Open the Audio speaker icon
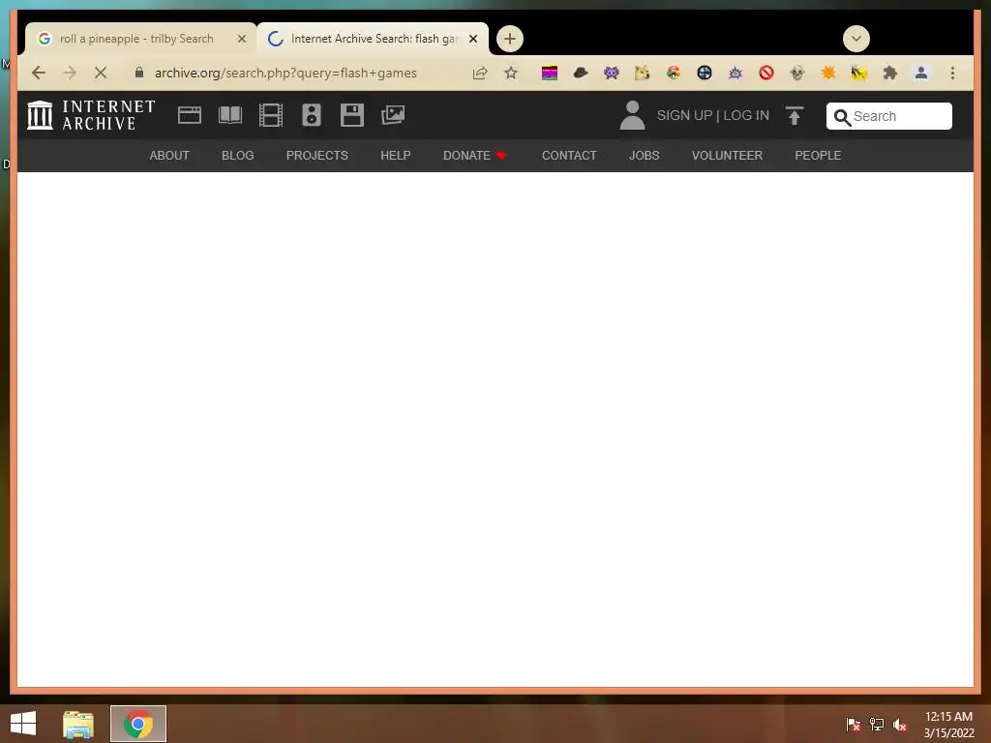 (x=312, y=115)
